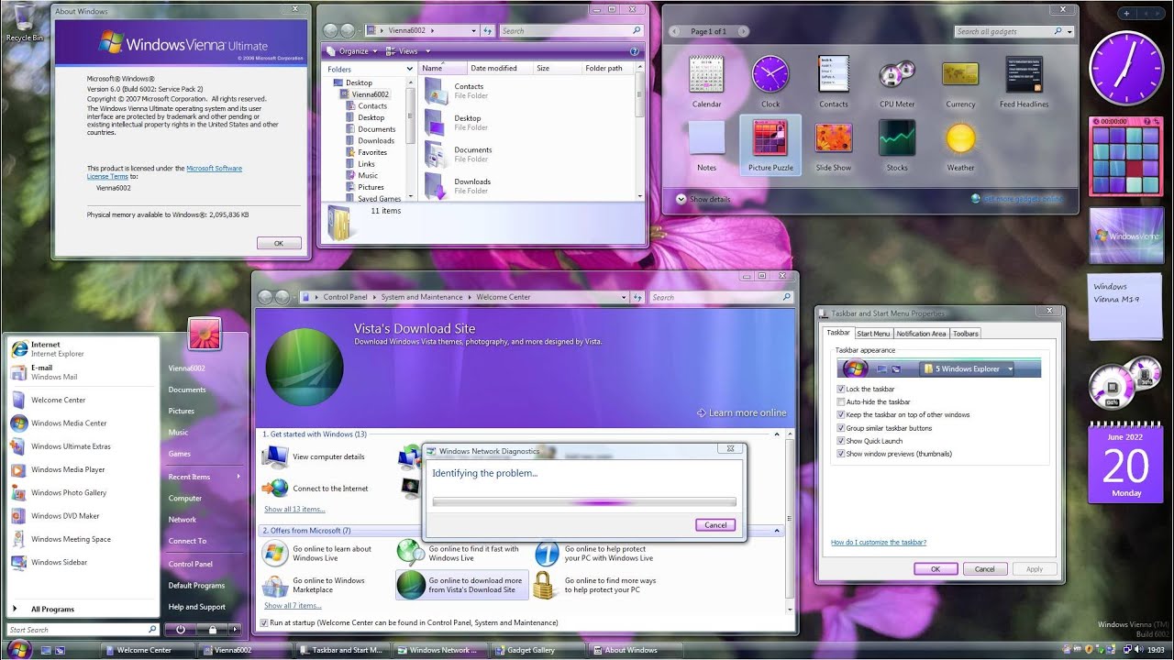Select the Notes gadget

pos(706,145)
